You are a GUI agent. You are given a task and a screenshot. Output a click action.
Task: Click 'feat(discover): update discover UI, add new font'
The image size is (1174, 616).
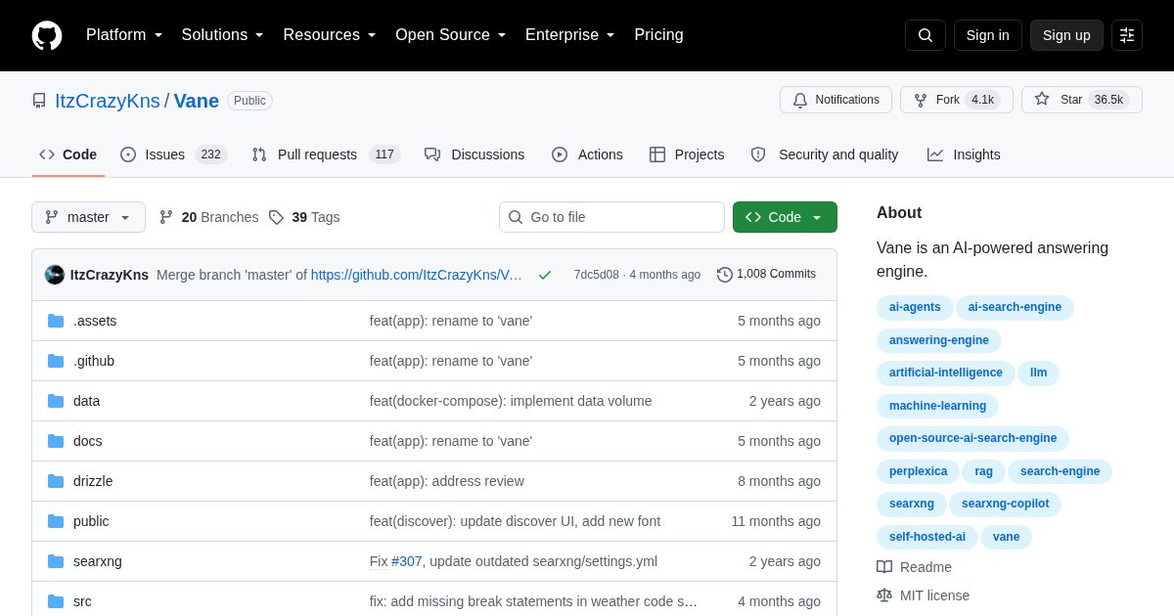point(515,521)
